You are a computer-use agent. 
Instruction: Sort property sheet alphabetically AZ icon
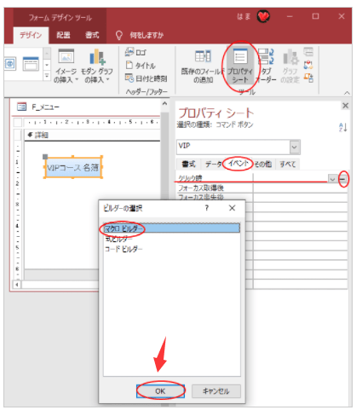coord(342,127)
